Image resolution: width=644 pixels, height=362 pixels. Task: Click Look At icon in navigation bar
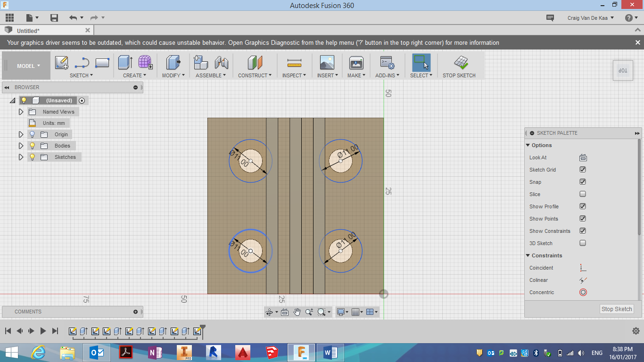[x=285, y=312]
